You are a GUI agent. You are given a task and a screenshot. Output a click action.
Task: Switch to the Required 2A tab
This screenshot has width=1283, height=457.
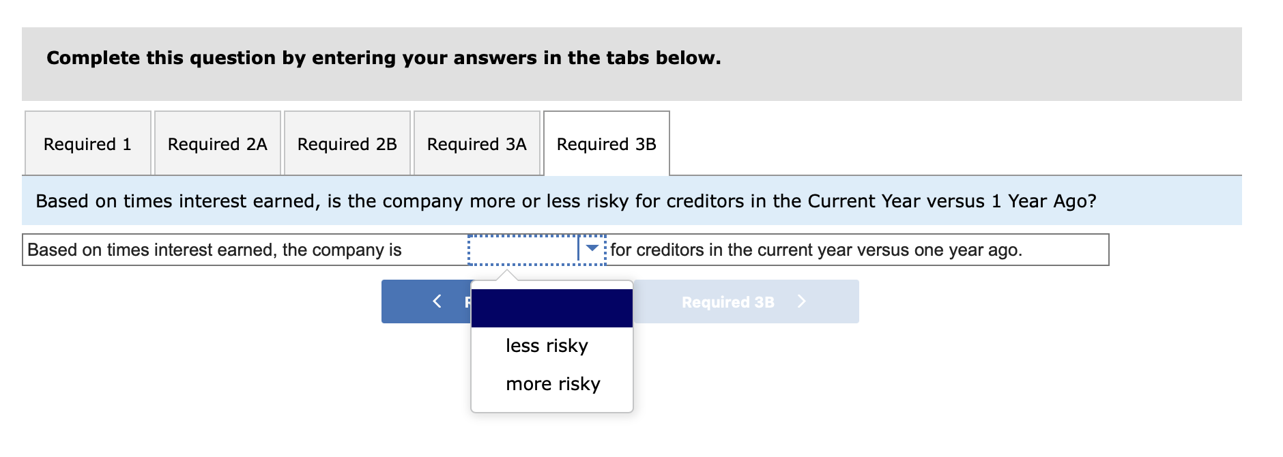(x=217, y=144)
